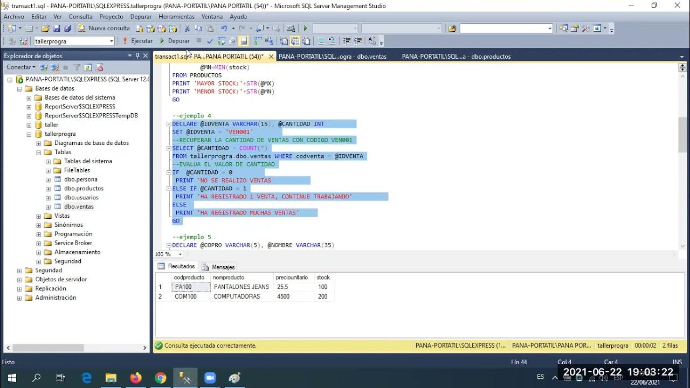Pin the Explorador de objetos panel
This screenshot has width=690, height=388.
click(137, 56)
